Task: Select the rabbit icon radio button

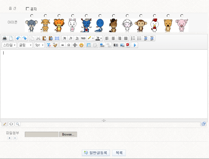Action: (73, 16)
